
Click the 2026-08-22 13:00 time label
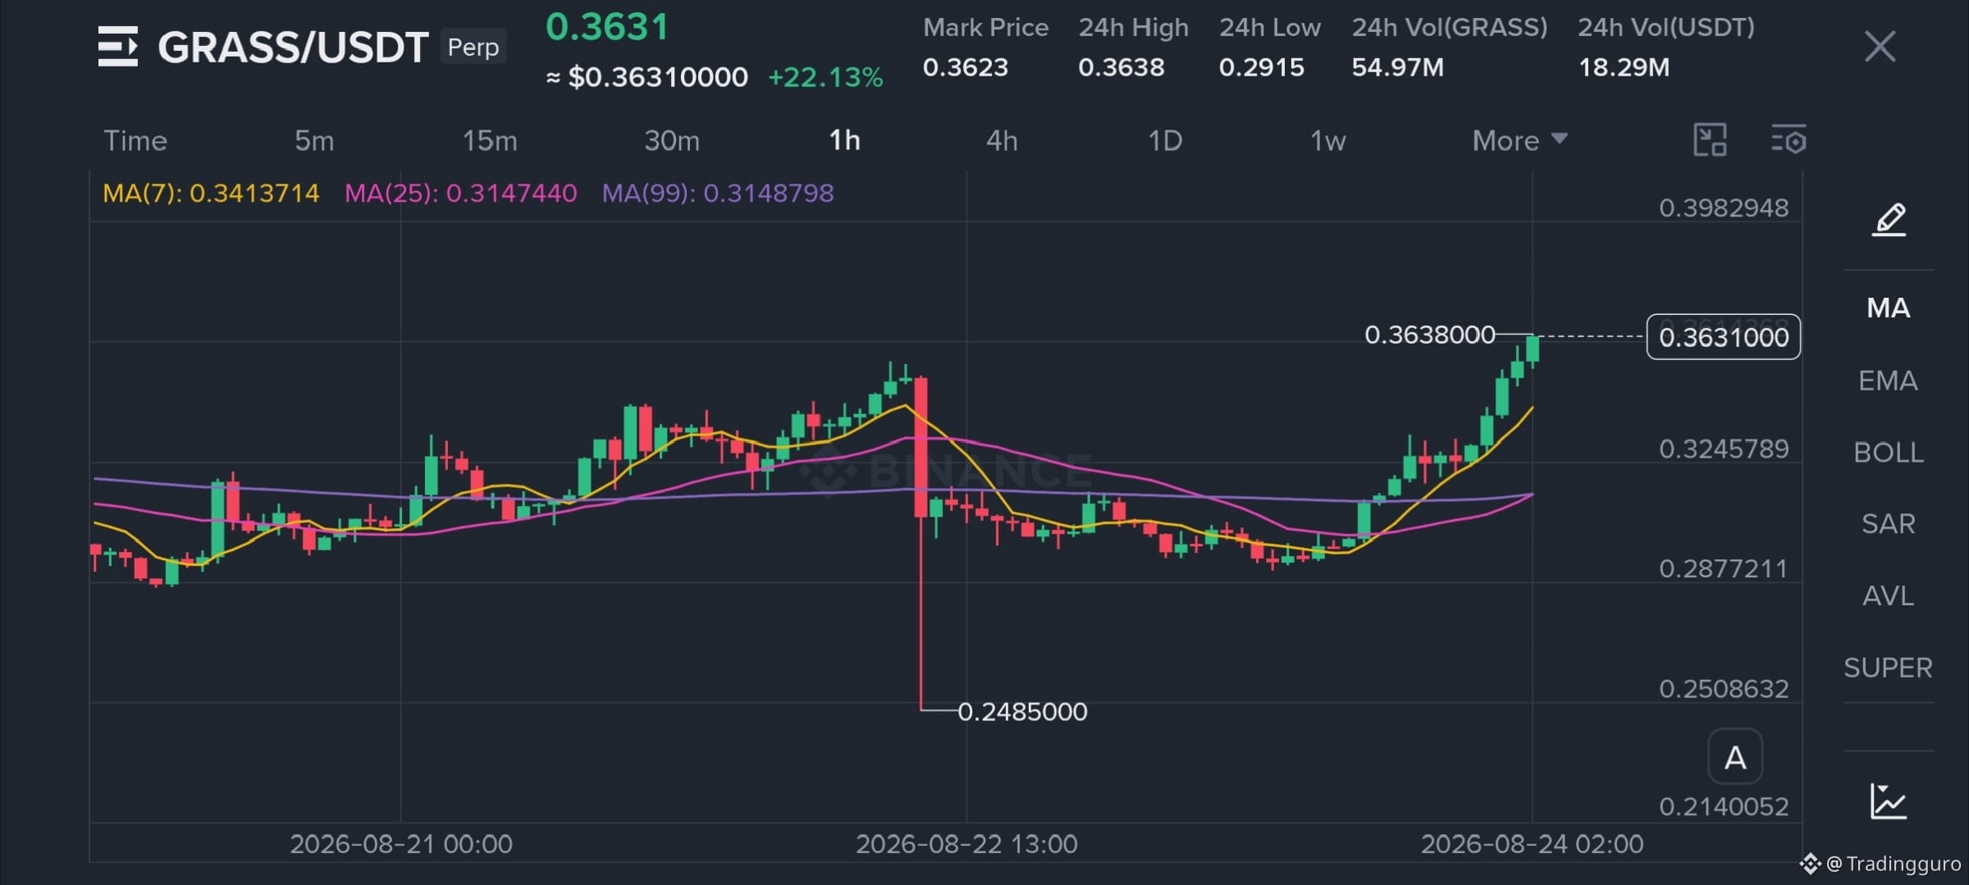click(x=966, y=844)
